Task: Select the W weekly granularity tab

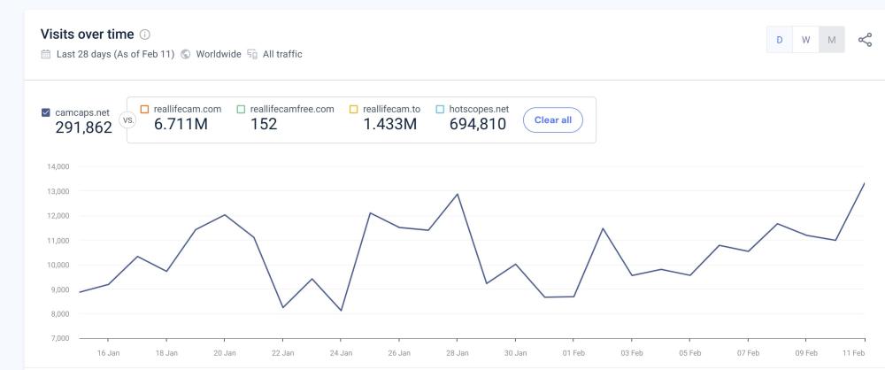Action: pyautogui.click(x=805, y=40)
